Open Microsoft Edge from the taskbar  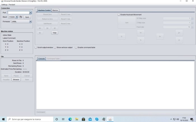tap(70, 119)
